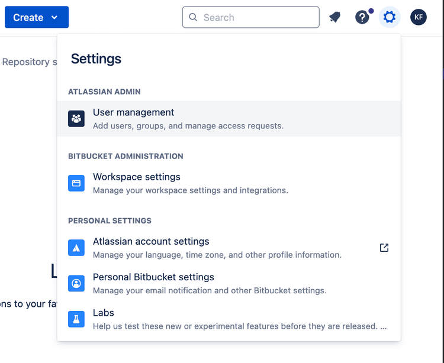
Task: Open the Labs menu entry
Action: (229, 319)
